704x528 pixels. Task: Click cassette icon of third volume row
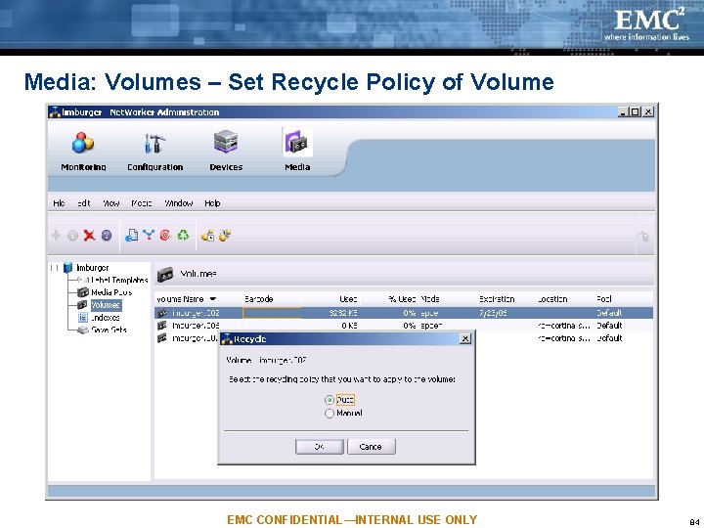coord(162,337)
